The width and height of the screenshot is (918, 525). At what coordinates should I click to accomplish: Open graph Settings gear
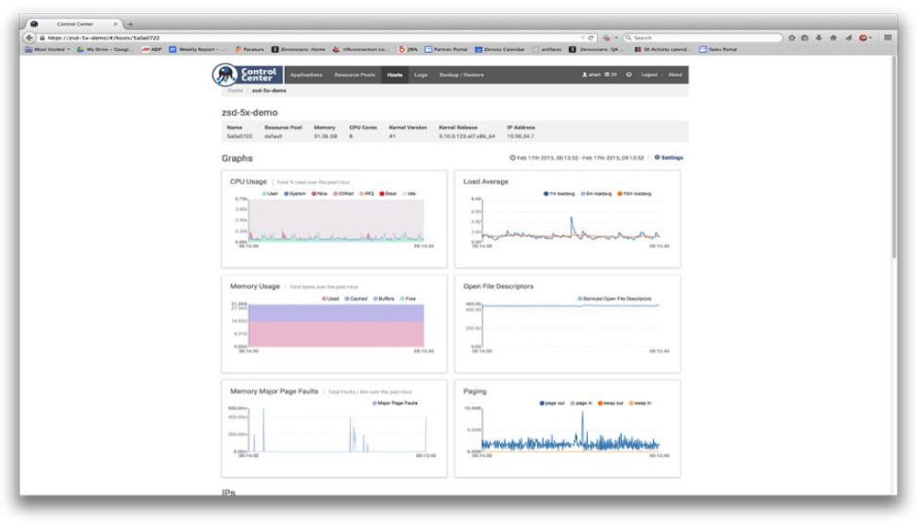click(658, 157)
